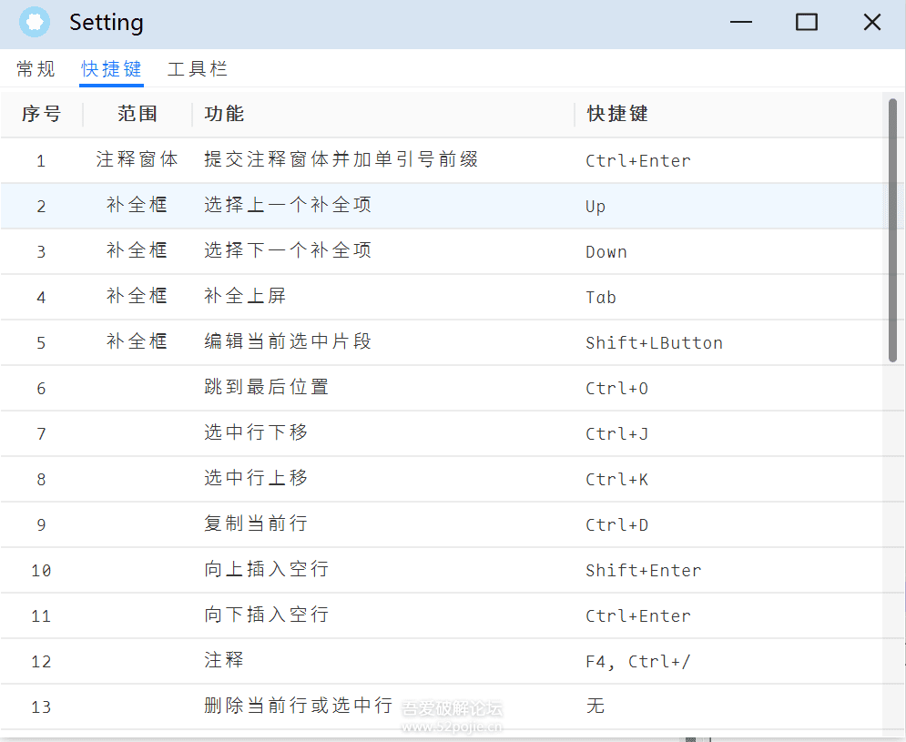Sort by the 范围 column header
Screen dimensions: 906x742
pyautogui.click(x=137, y=114)
